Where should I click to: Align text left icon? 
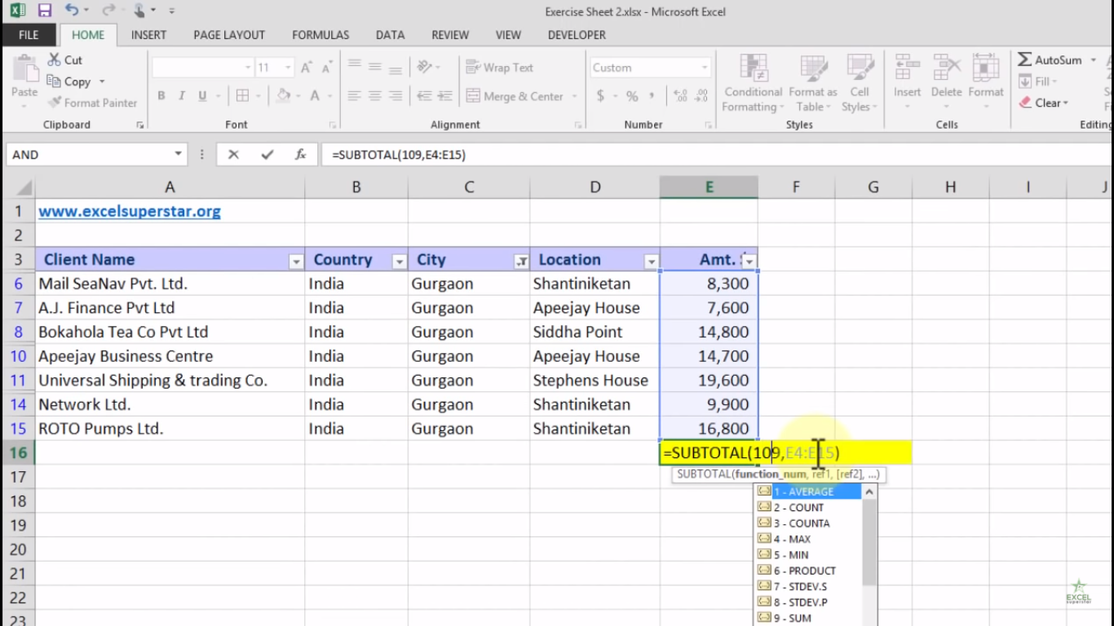354,96
